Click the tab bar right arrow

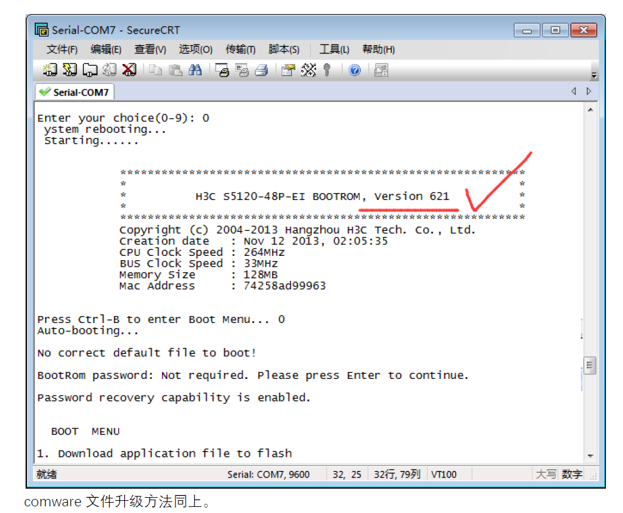pos(589,91)
